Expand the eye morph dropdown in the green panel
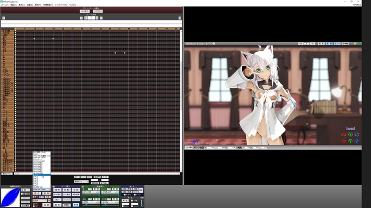 90,192
